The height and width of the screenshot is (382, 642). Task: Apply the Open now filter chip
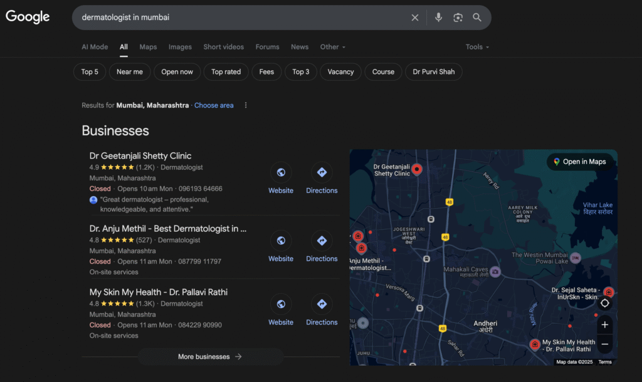pyautogui.click(x=177, y=72)
